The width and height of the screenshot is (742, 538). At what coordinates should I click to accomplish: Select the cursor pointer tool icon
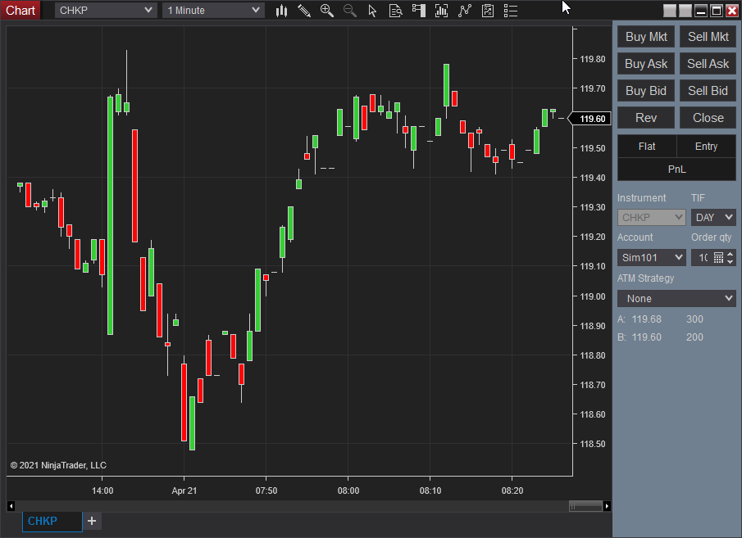(372, 11)
